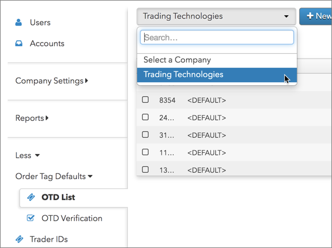Focus the company Search field
Image resolution: width=332 pixels, height=248 pixels.
[217, 37]
